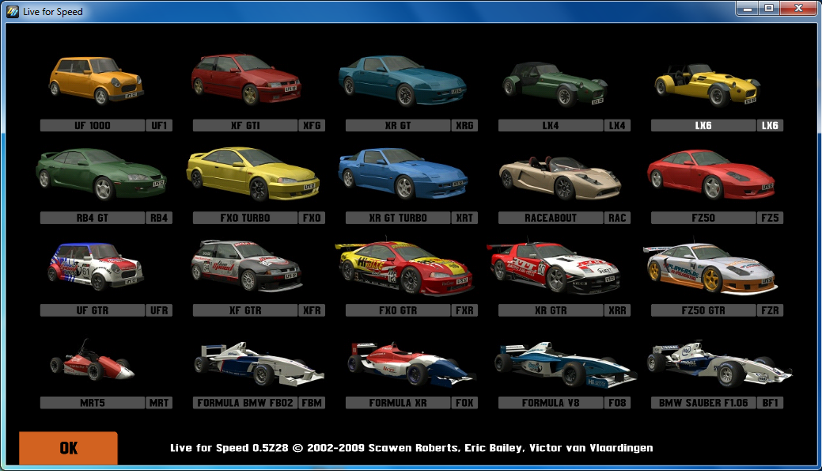Screen dimensions: 822x471
Task: Click the FZ50 GTR name label
Action: coord(703,310)
